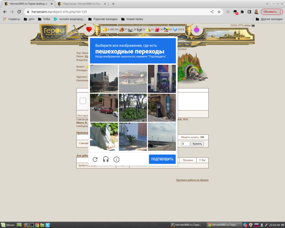Click the red crystals resource icon

[157, 29]
